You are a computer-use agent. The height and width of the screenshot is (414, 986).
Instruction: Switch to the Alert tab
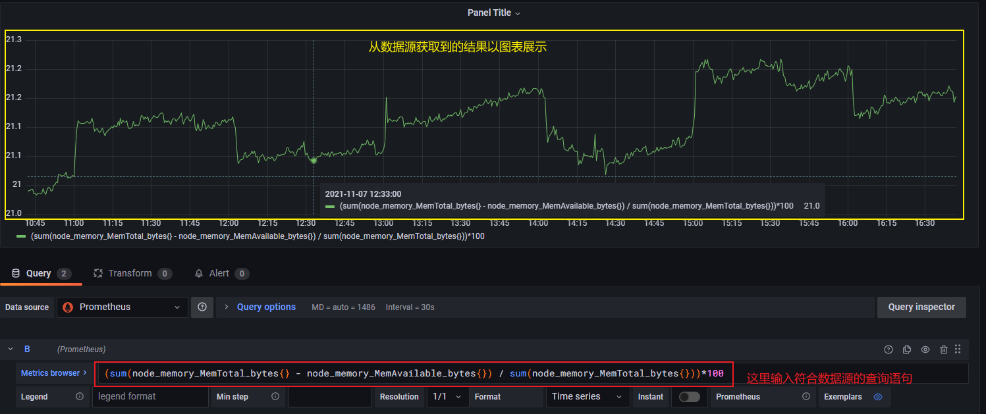point(219,273)
